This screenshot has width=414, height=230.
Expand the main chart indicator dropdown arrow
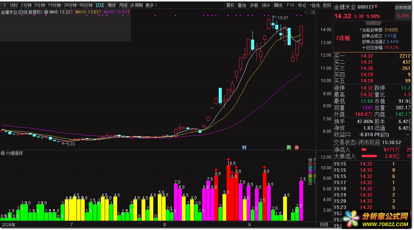click(x=46, y=12)
